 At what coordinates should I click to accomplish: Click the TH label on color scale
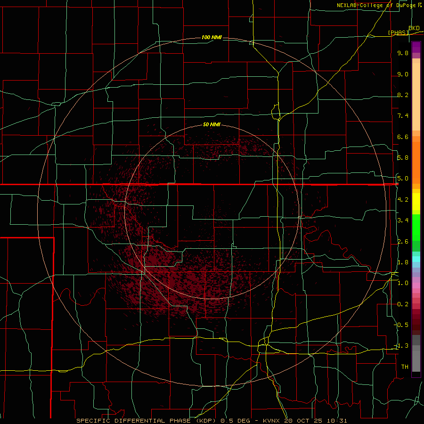405,367
